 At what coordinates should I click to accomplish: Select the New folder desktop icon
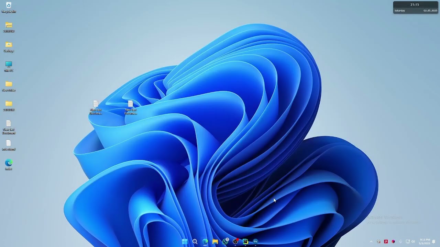(9, 86)
